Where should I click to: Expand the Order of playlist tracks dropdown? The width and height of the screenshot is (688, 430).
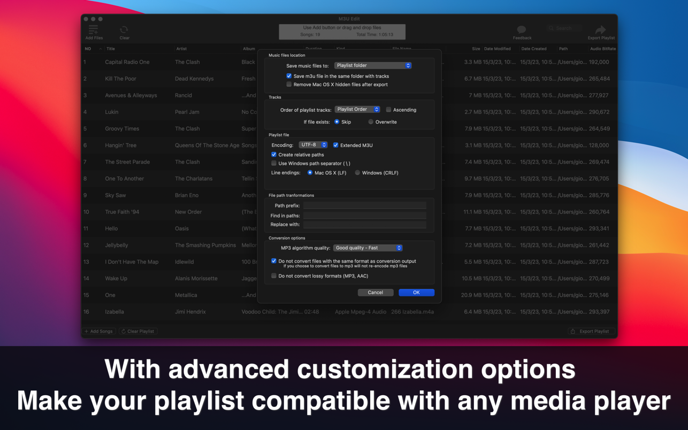coord(357,110)
